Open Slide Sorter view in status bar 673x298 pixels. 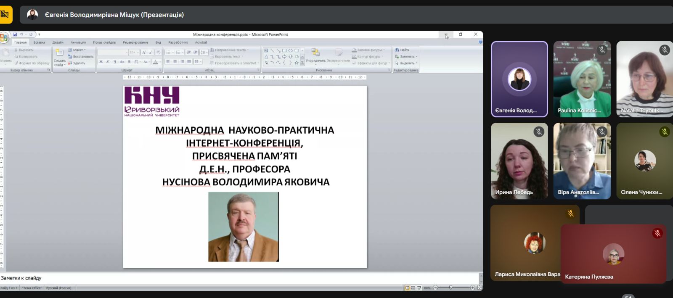click(x=413, y=288)
